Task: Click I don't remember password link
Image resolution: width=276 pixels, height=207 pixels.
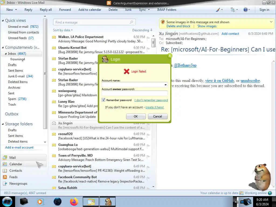Action: click(x=151, y=100)
